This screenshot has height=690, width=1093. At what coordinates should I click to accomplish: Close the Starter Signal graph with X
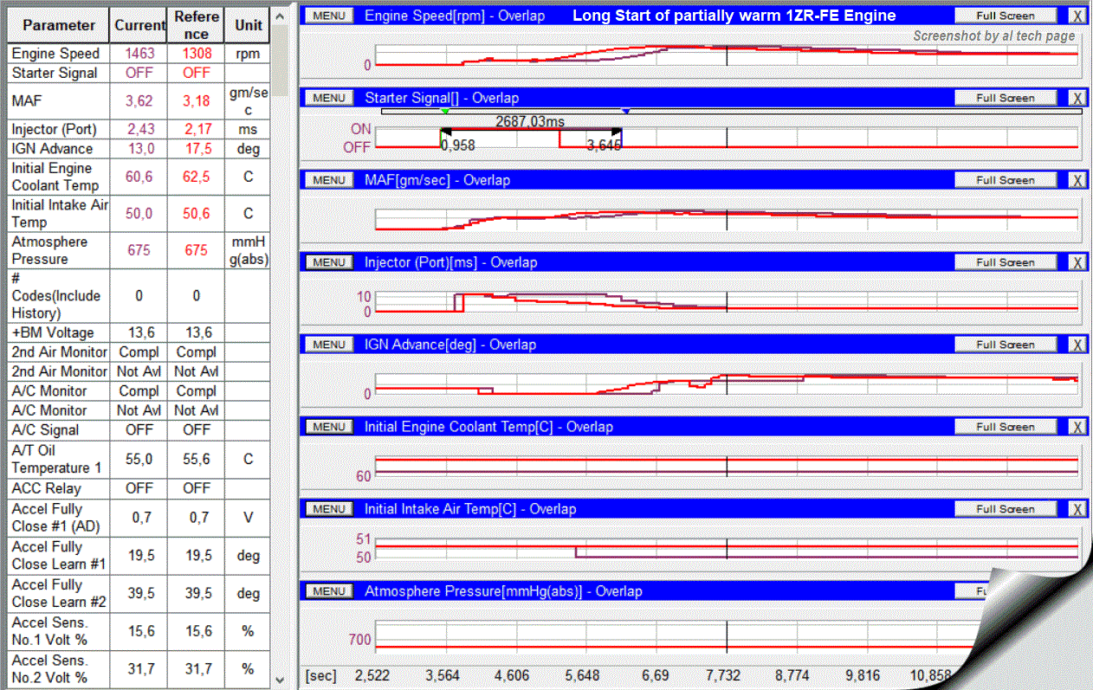coord(1077,98)
